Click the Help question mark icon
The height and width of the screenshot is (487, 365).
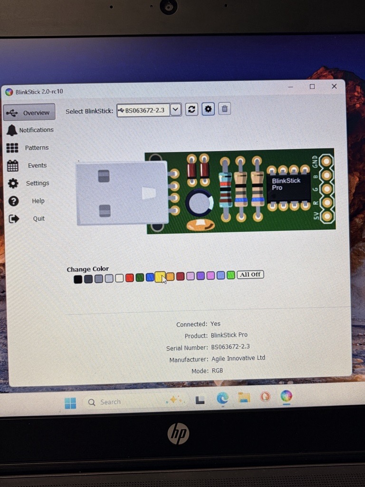click(x=13, y=201)
